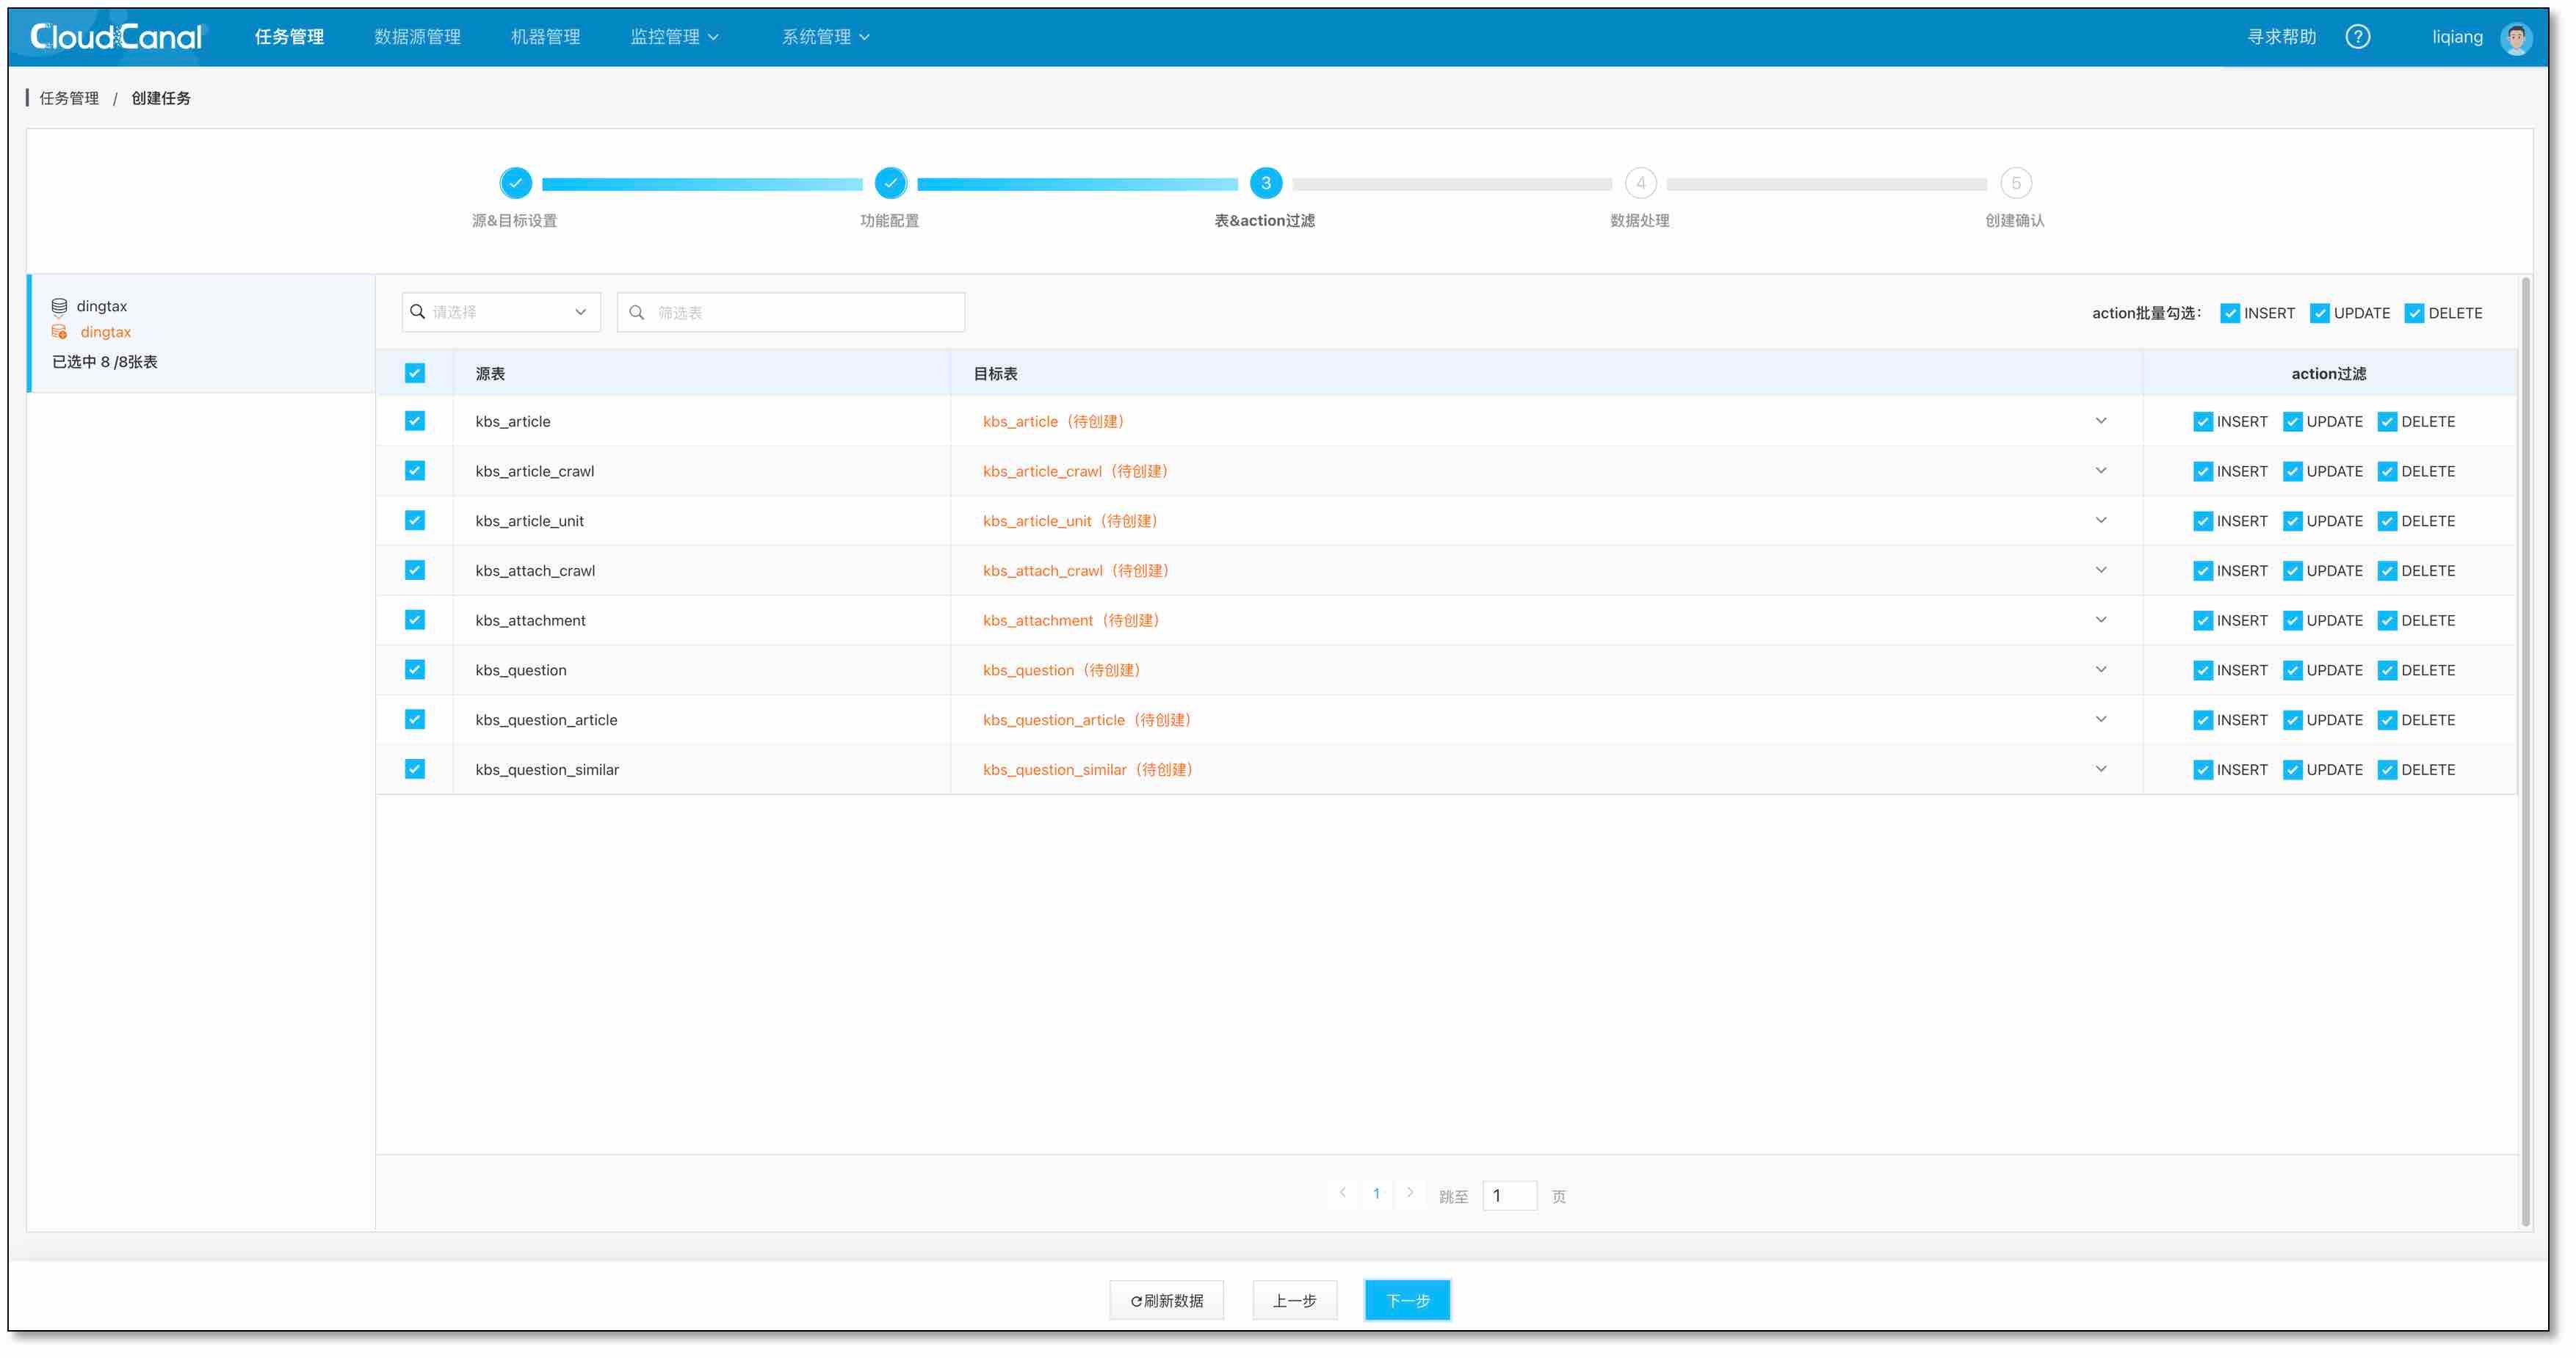Uncheck the kbs_attachment source table row
Image resolution: width=2576 pixels, height=1358 pixels.
414,620
